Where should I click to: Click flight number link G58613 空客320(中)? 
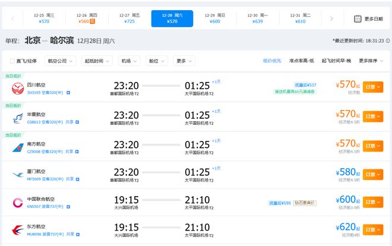point(45,122)
